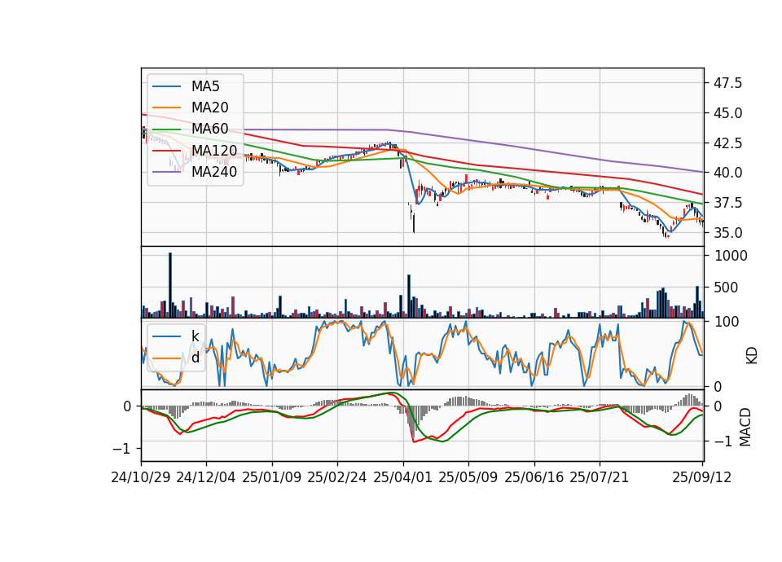Click the KD axis title
Screen dimensions: 782x562
[x=751, y=355]
